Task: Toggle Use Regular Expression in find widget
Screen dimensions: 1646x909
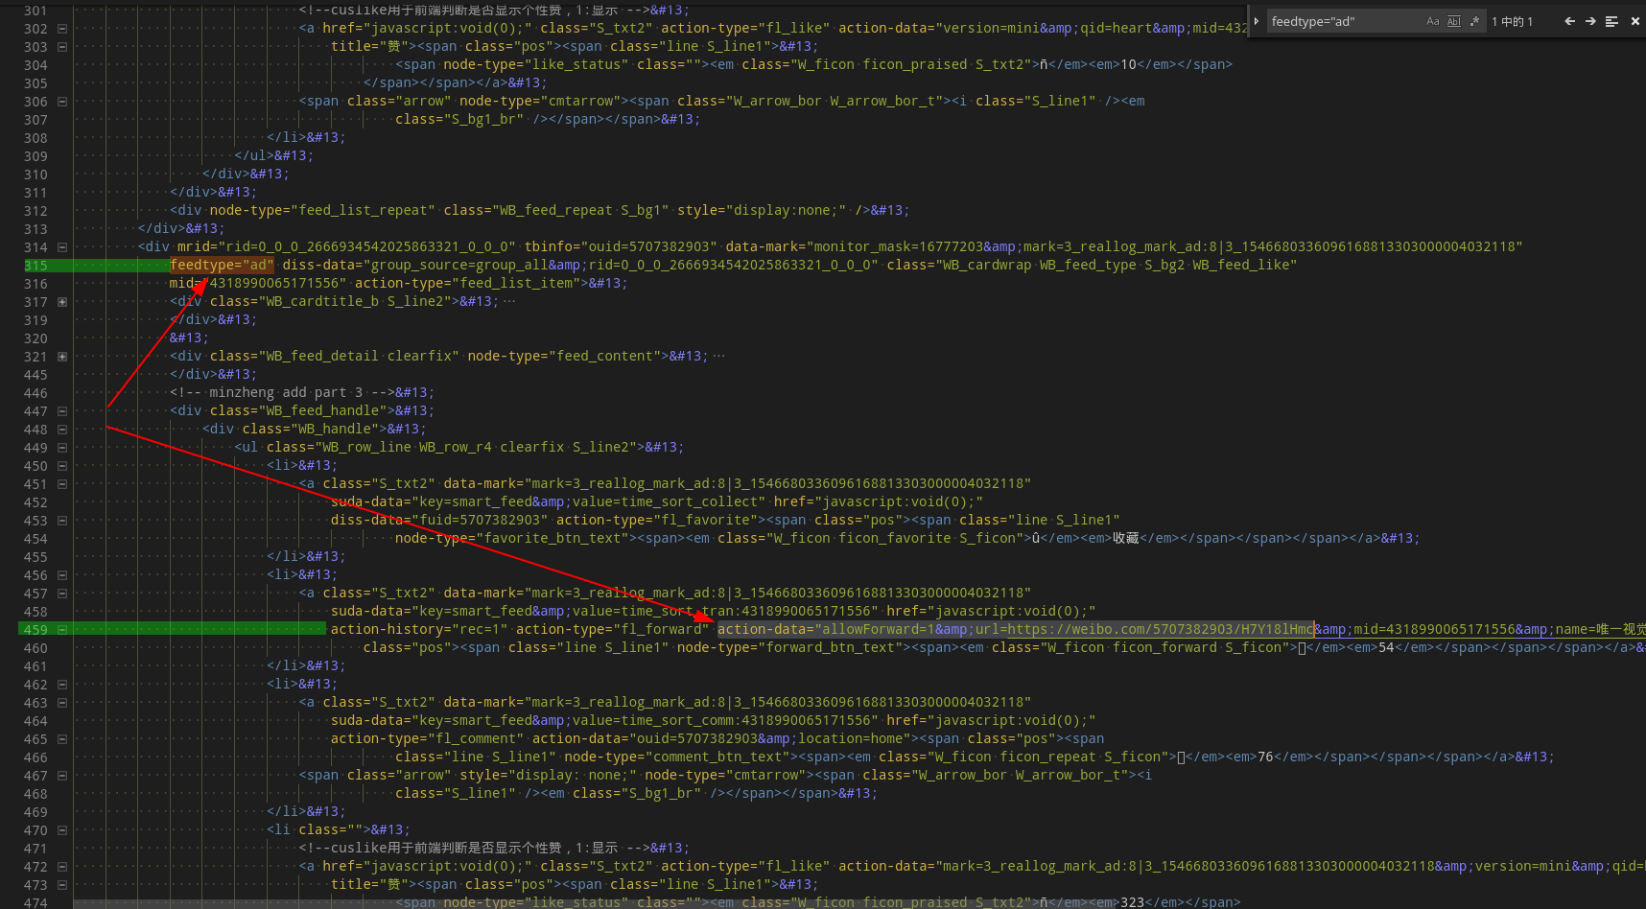Action: click(1474, 21)
